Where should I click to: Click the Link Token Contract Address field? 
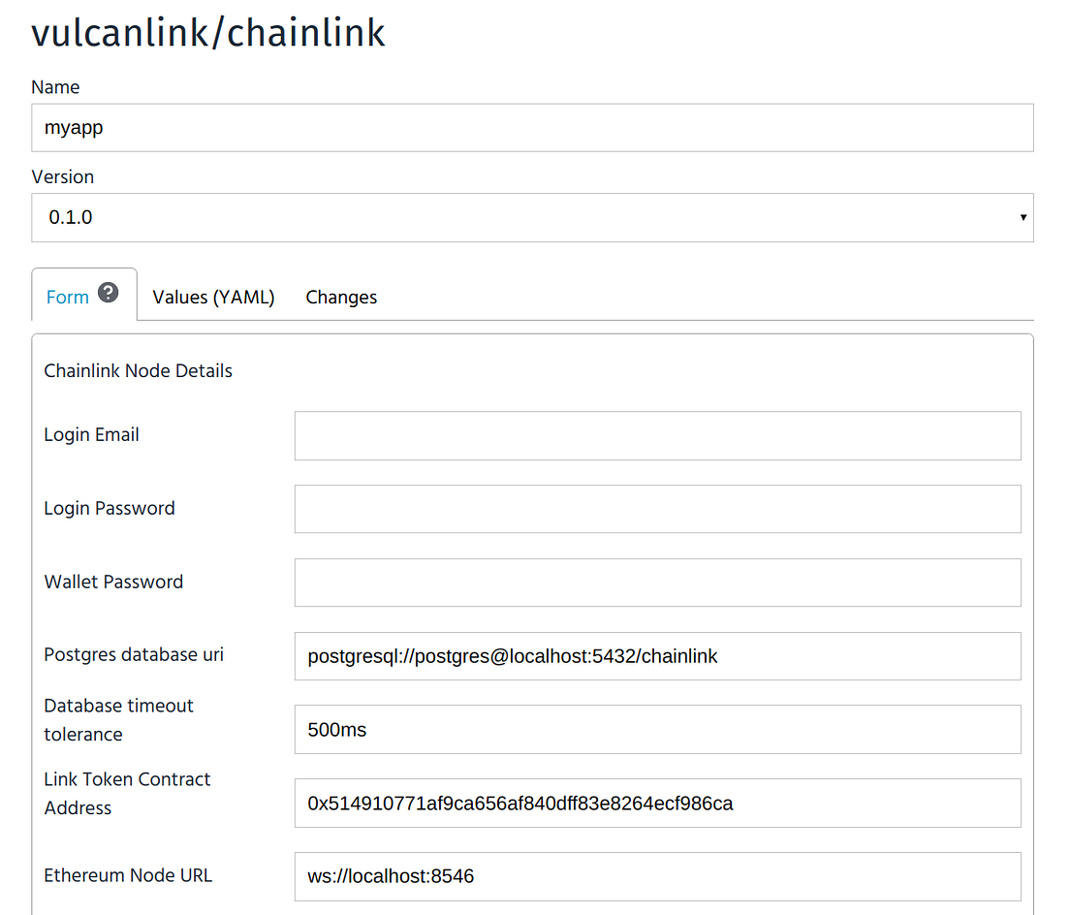point(657,803)
